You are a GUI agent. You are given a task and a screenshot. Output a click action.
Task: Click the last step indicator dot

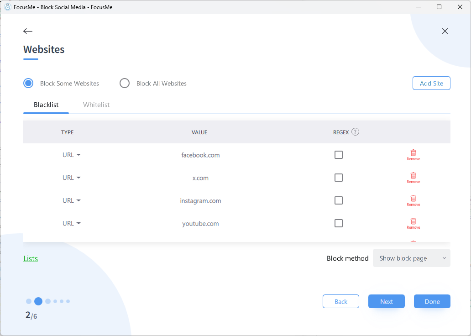(x=68, y=301)
